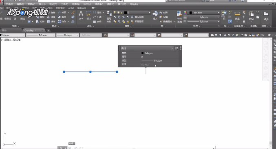Toggle the ribbon minimize button after 精选应用
The width and height of the screenshot is (276, 149).
[x=93, y=8]
